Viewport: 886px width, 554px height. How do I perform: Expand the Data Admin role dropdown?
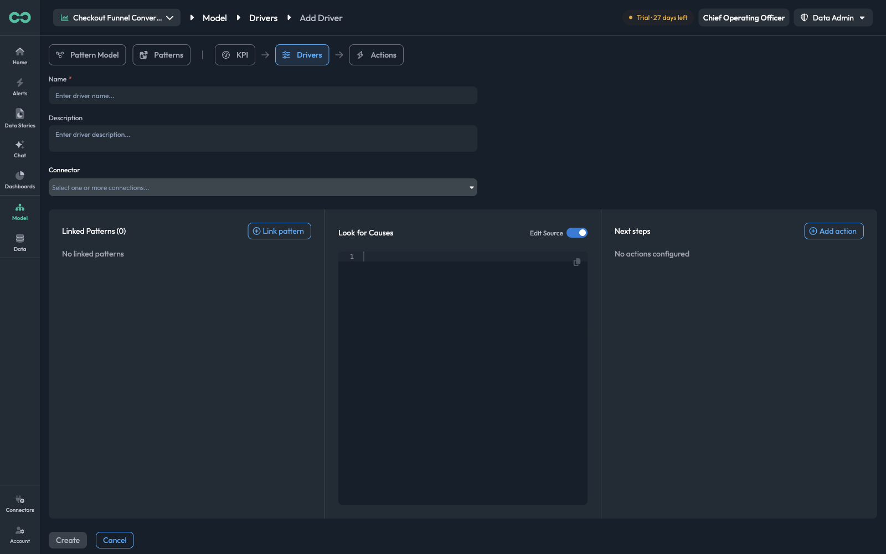833,18
